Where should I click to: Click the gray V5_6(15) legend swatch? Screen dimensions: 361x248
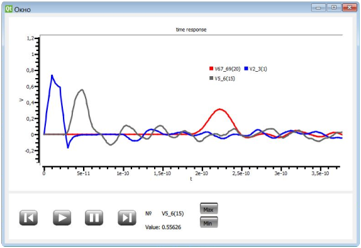[x=211, y=78]
